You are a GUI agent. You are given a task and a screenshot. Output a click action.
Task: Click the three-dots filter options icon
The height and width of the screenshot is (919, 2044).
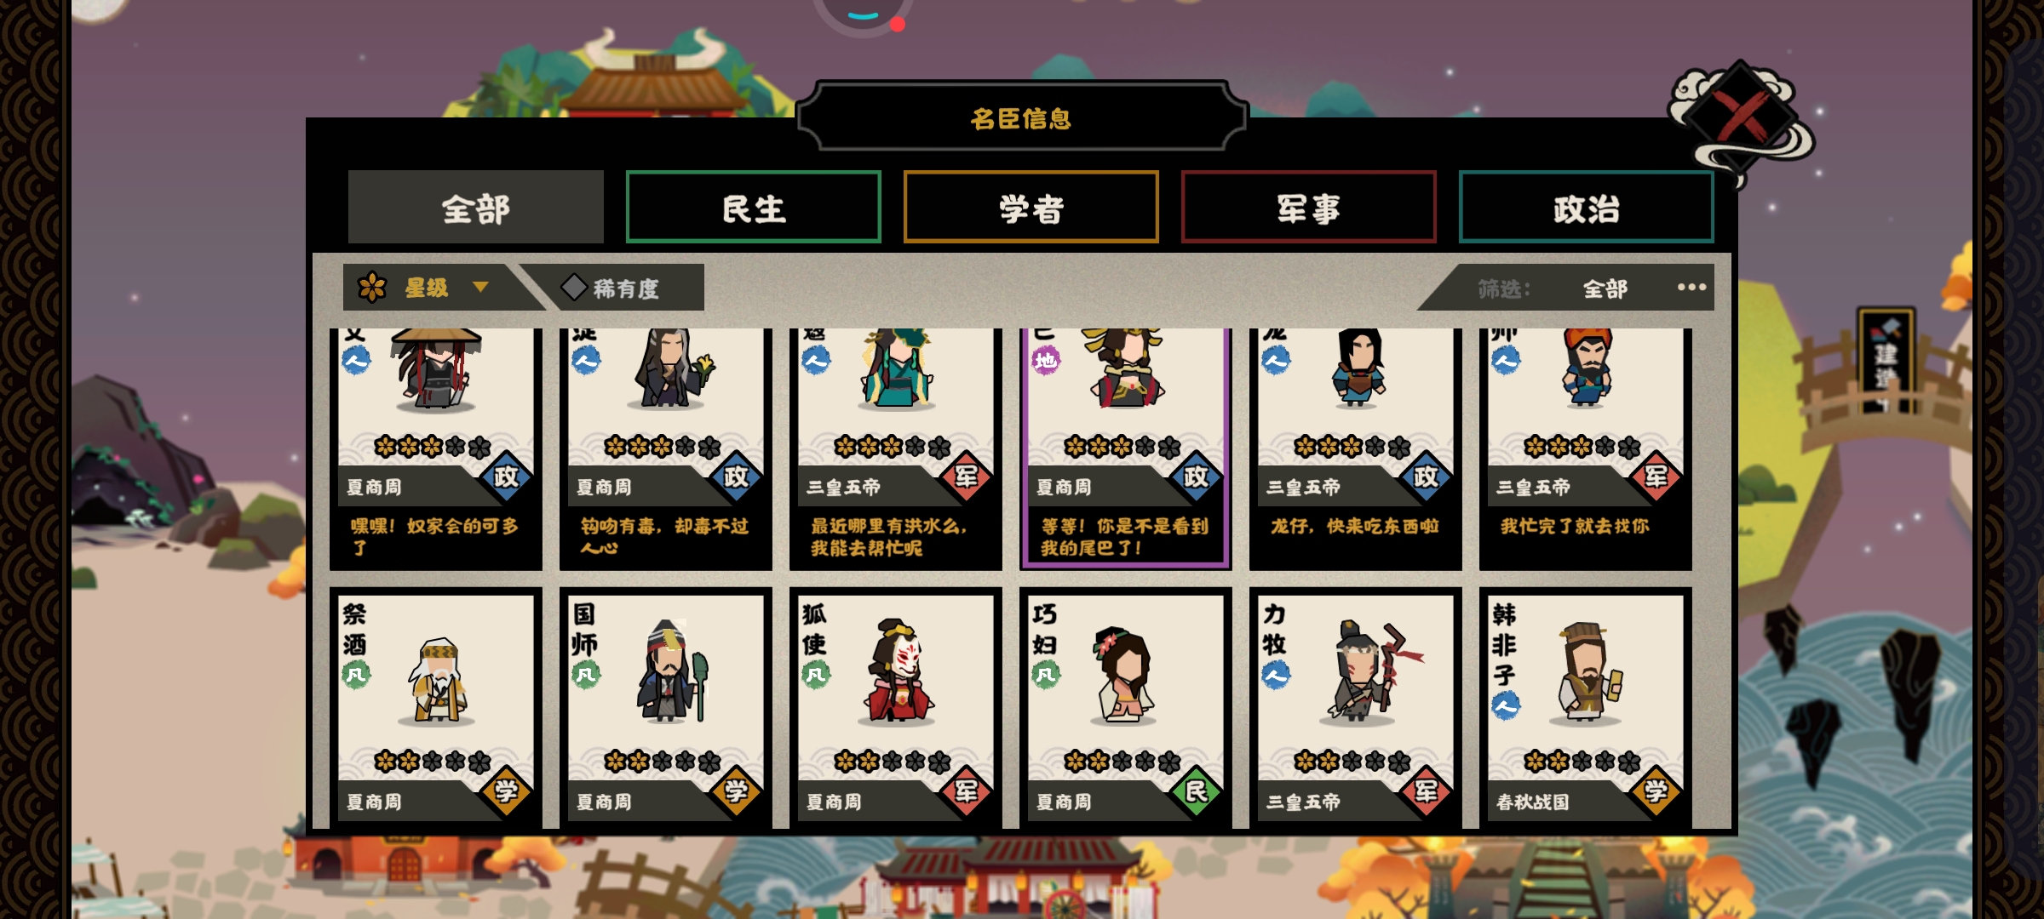click(x=1691, y=288)
